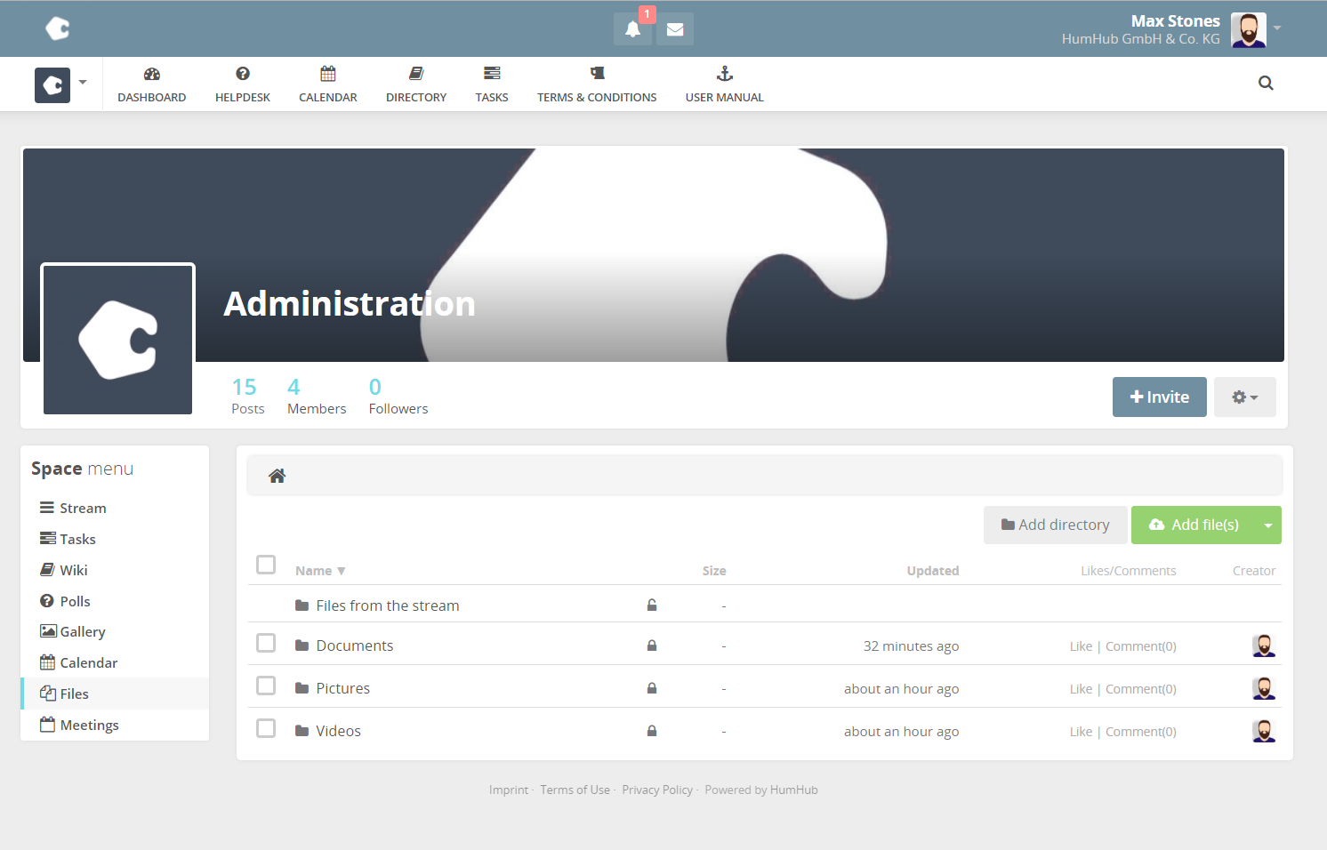Image resolution: width=1327 pixels, height=850 pixels.
Task: Click the search magnifier icon
Action: click(x=1266, y=84)
